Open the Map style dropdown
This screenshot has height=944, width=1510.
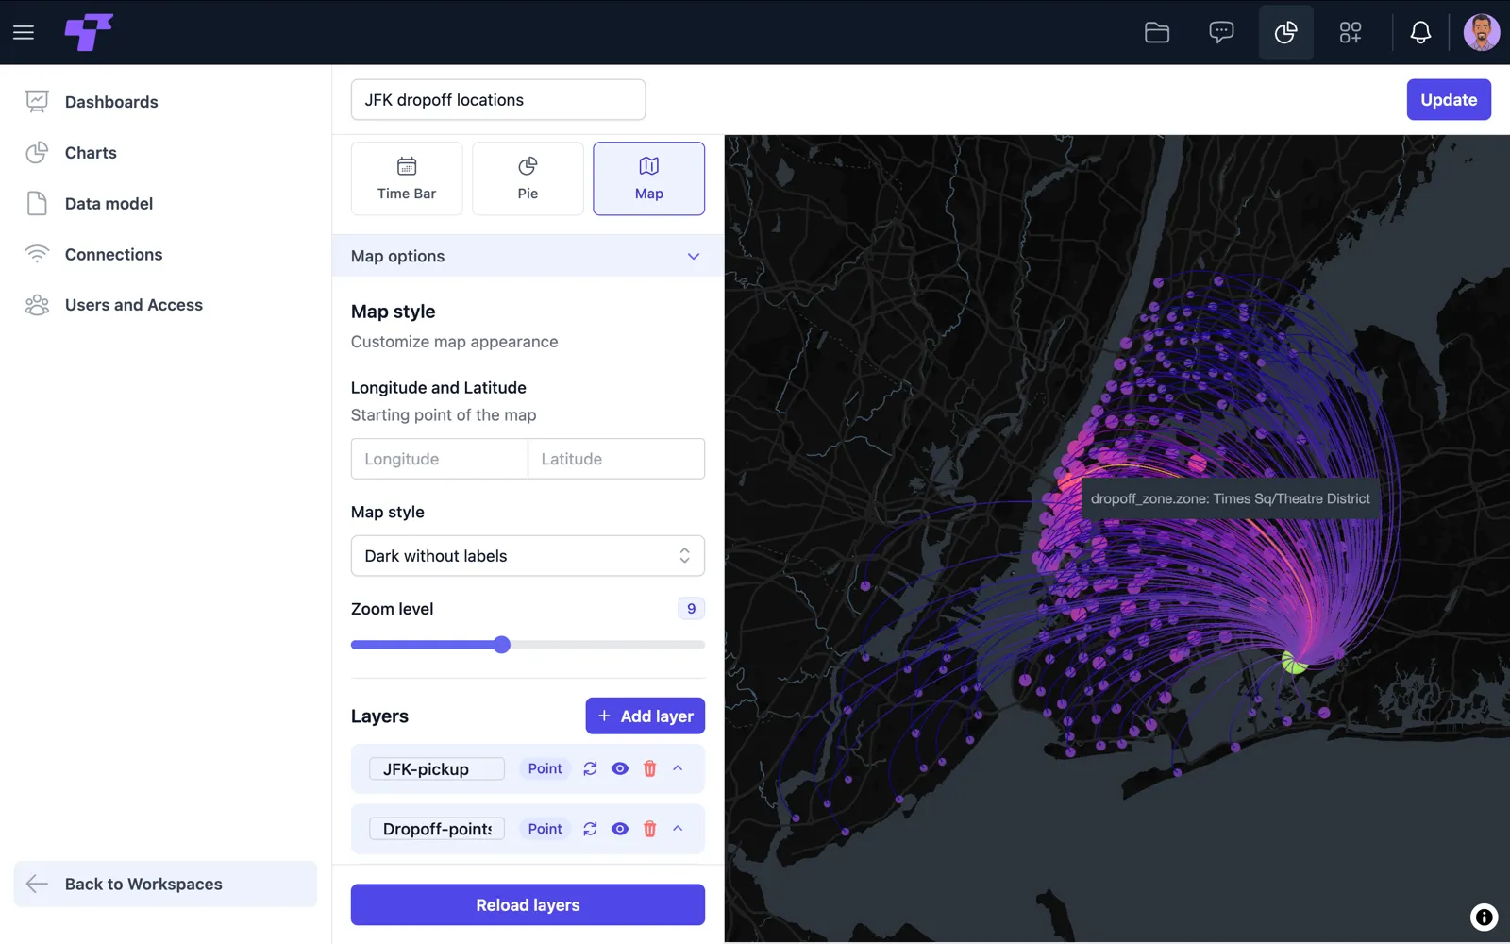click(x=528, y=556)
